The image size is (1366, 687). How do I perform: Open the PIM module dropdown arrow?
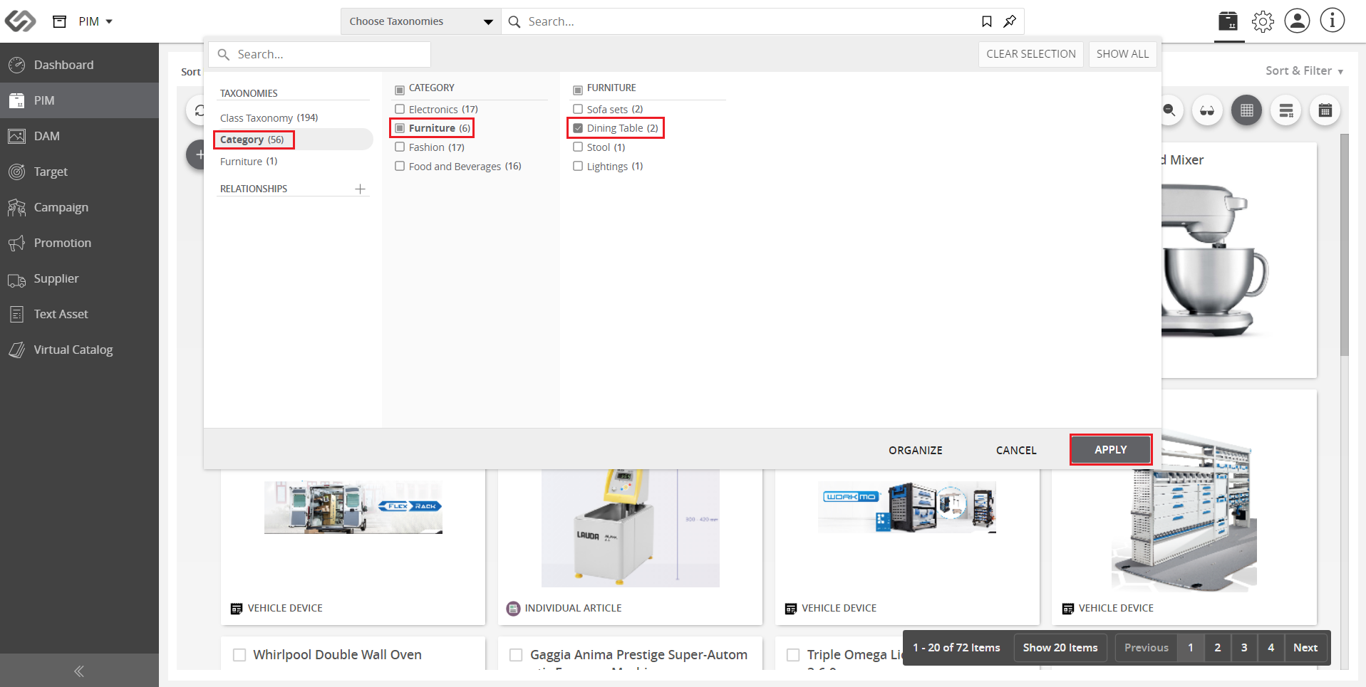109,21
